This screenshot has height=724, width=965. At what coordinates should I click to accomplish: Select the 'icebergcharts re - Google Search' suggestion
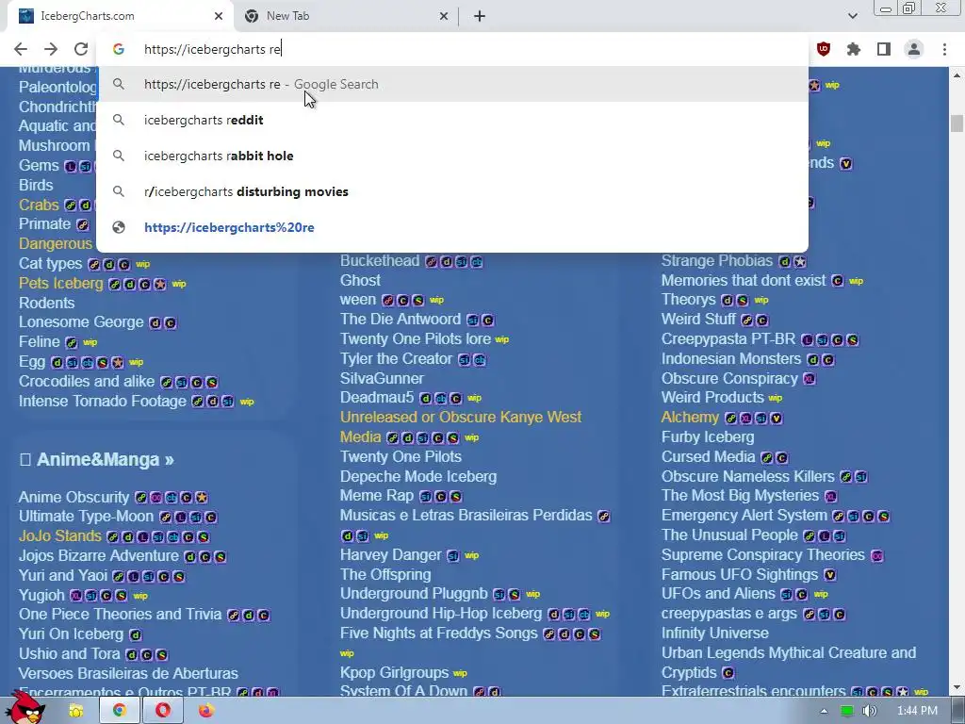pos(452,84)
